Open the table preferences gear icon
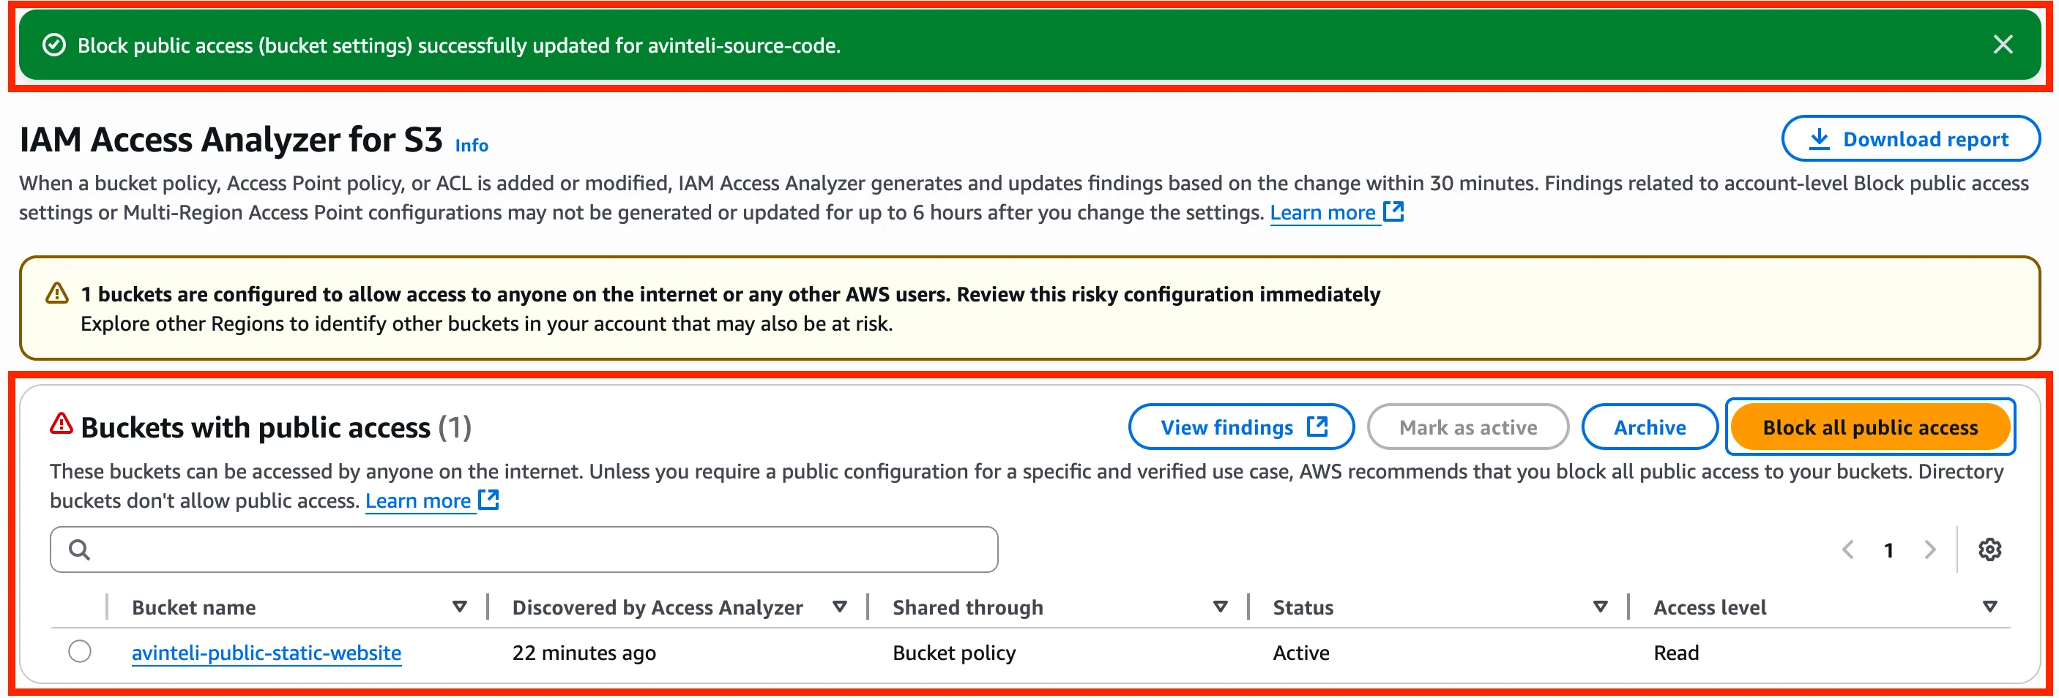 click(1989, 549)
